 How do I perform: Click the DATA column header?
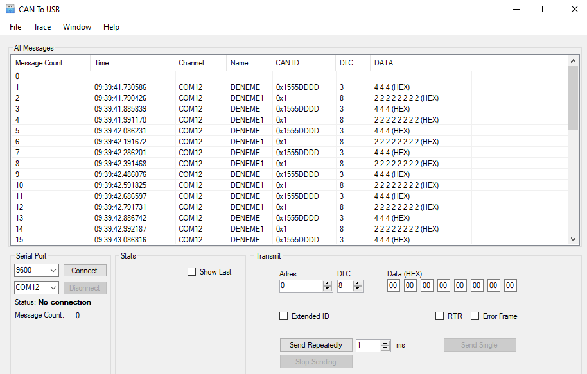421,63
